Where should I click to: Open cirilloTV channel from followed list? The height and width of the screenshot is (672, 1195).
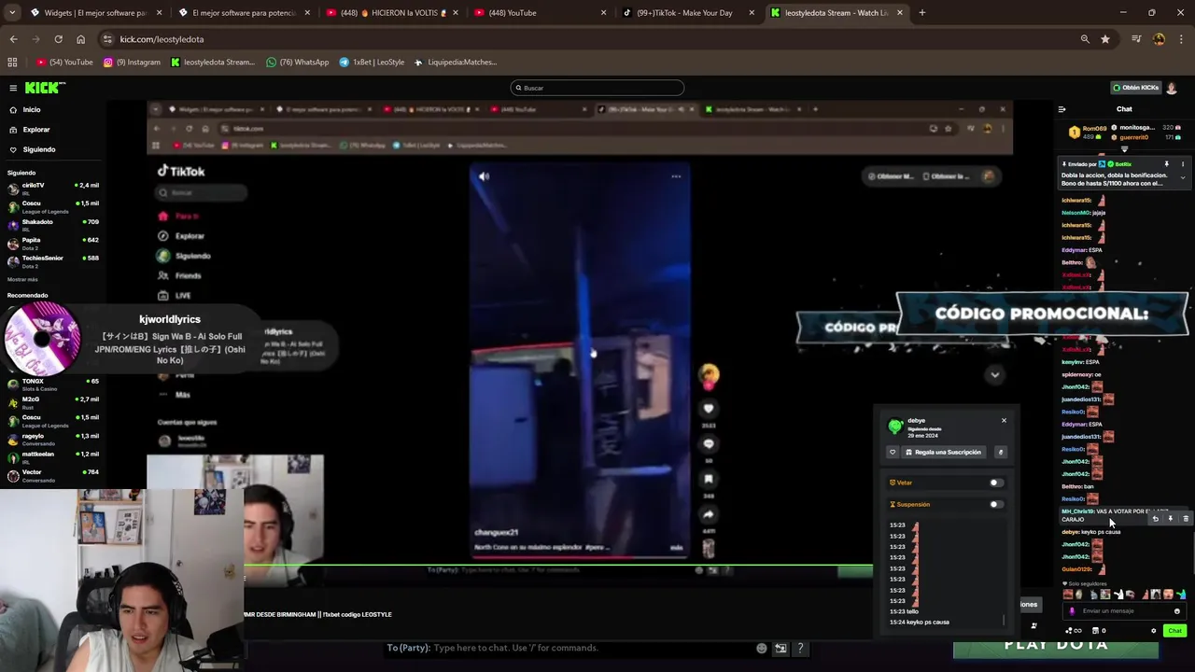point(53,188)
